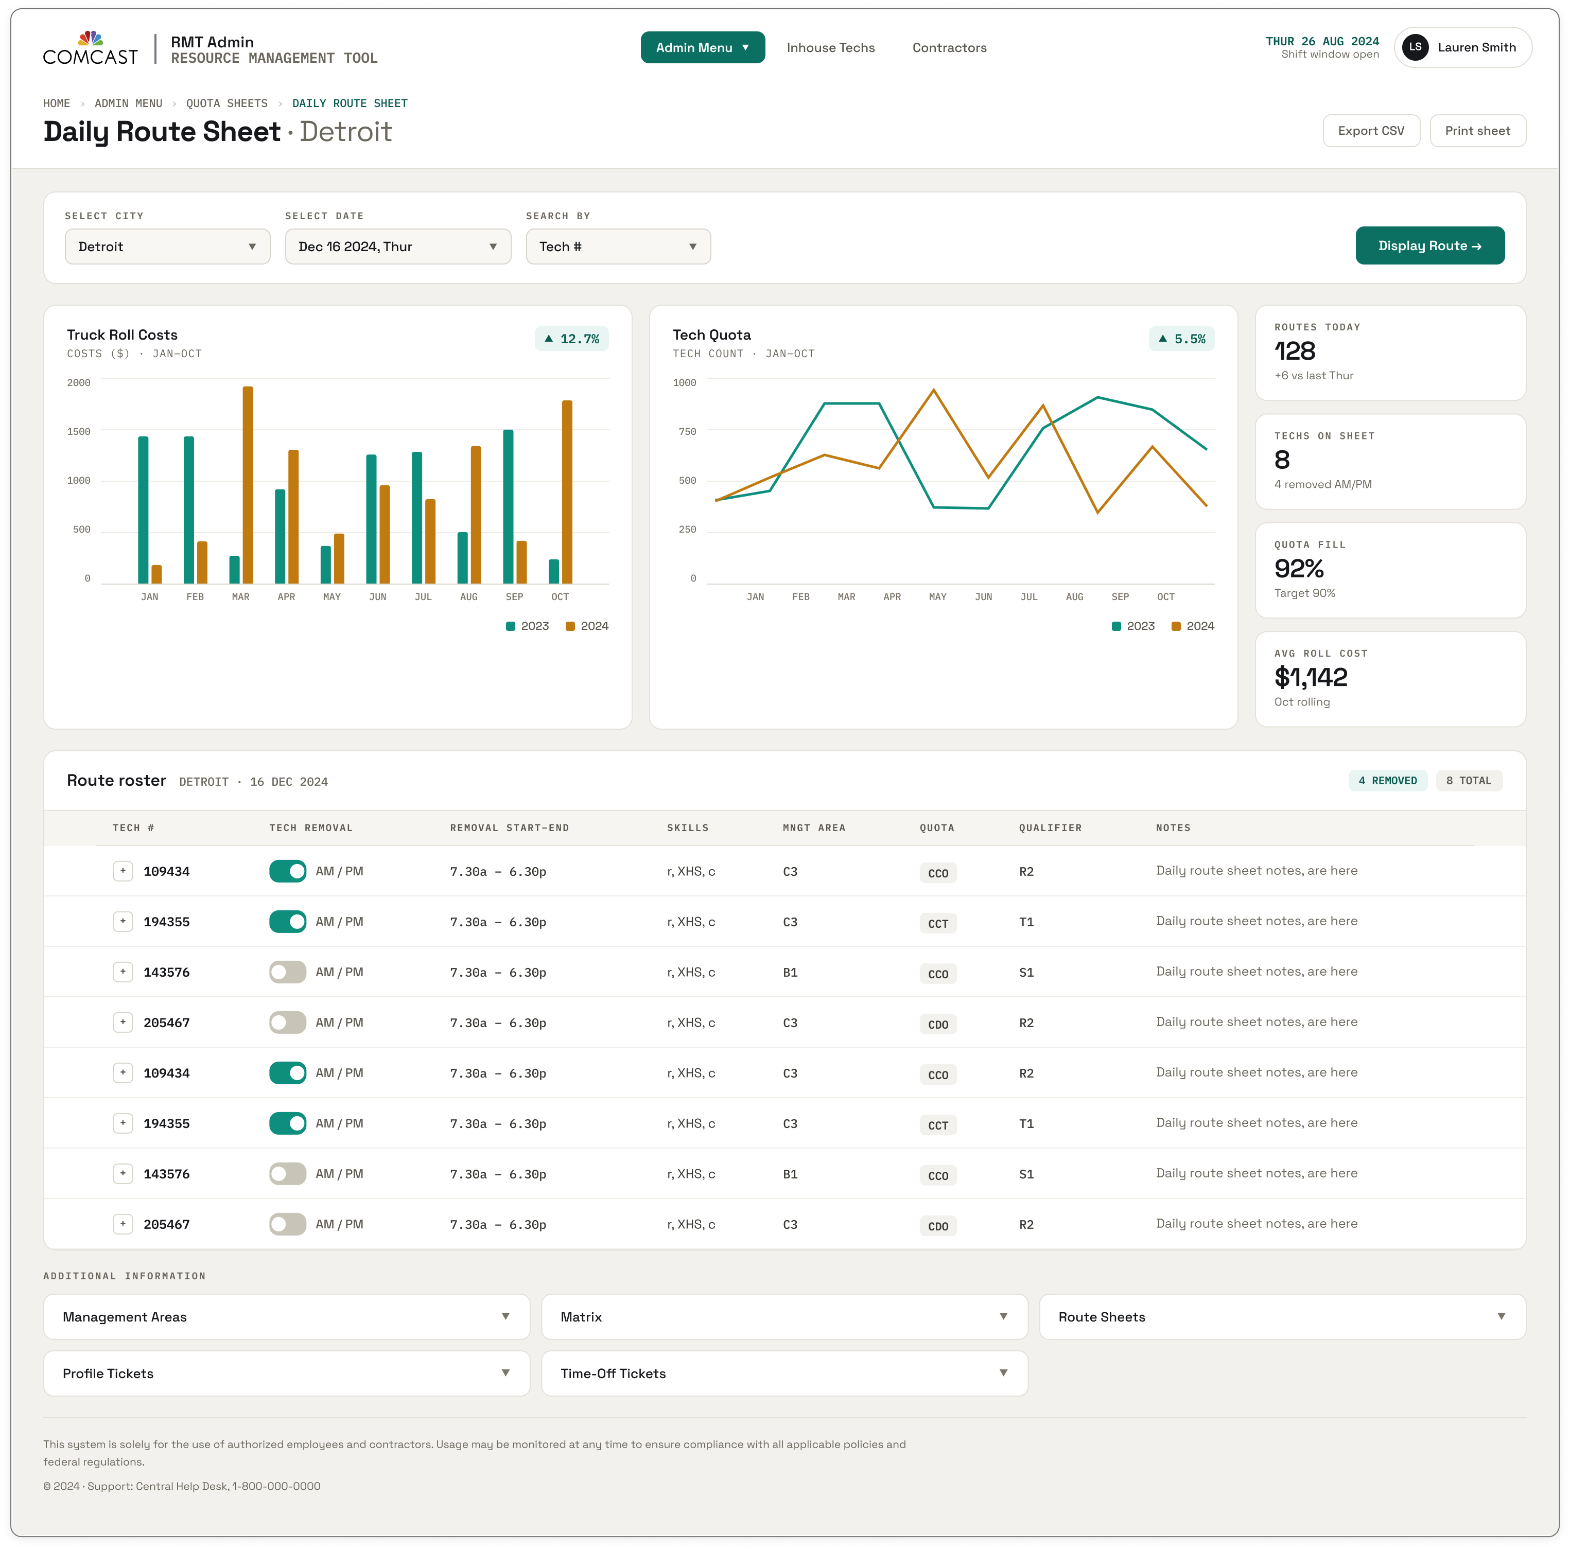Navigate to Quota Sheets breadcrumb
The width and height of the screenshot is (1570, 1550).
click(226, 103)
